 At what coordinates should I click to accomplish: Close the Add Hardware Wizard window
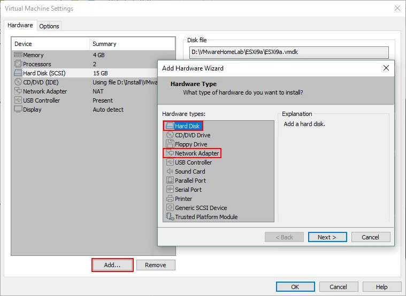coord(386,68)
